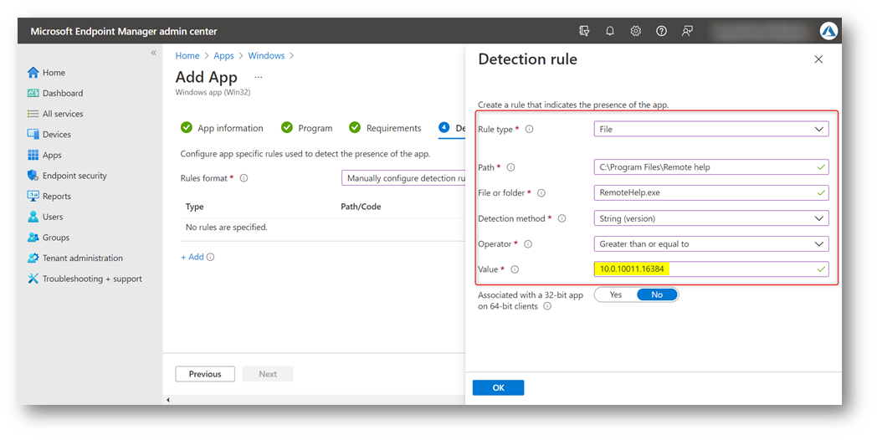877x440 pixels.
Task: Click the File or folder input field
Action: pos(710,193)
